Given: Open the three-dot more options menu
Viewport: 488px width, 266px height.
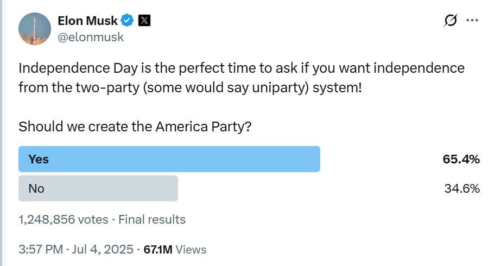Looking at the screenshot, I should point(472,21).
